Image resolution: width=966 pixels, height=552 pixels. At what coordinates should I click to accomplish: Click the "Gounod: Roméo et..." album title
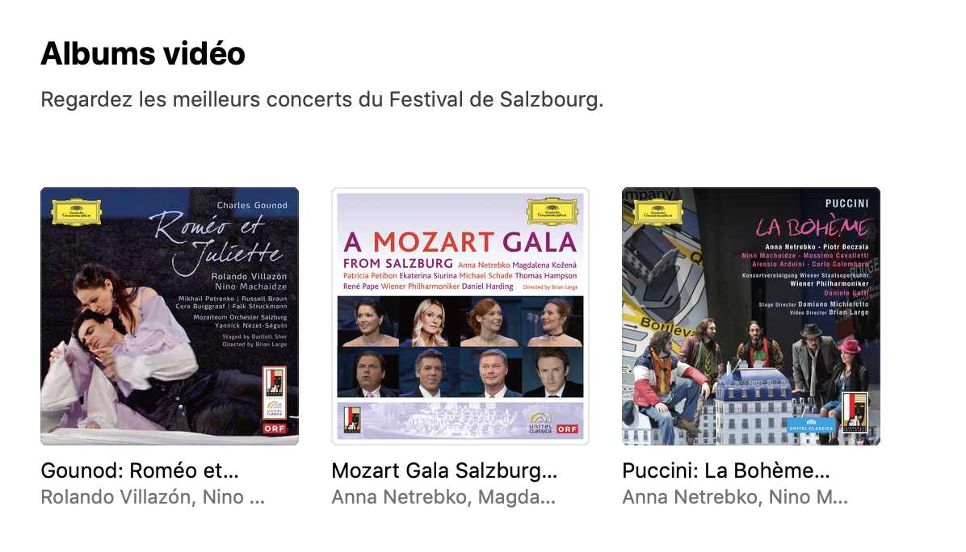pos(140,471)
